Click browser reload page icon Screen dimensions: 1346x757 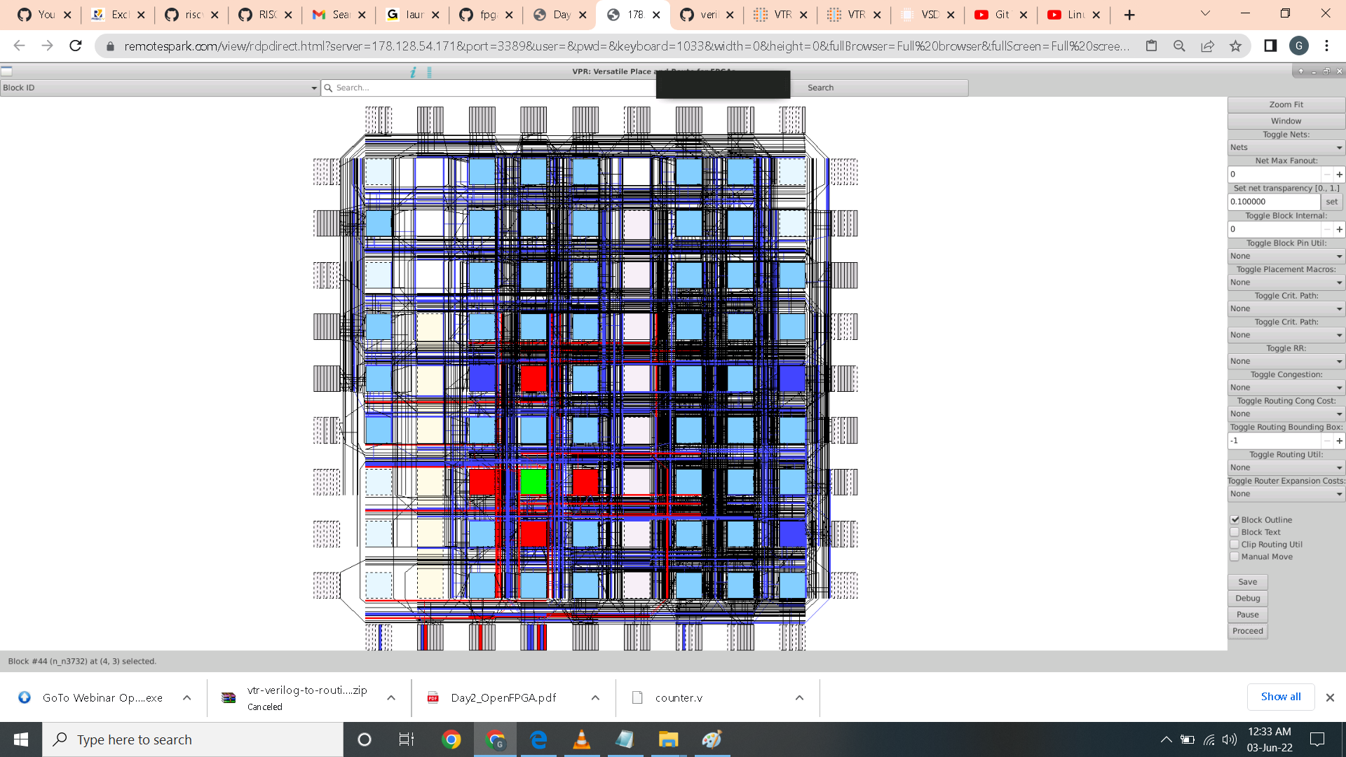point(76,46)
